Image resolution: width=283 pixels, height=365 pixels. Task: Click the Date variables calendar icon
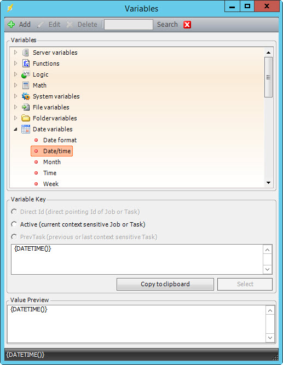(26, 129)
